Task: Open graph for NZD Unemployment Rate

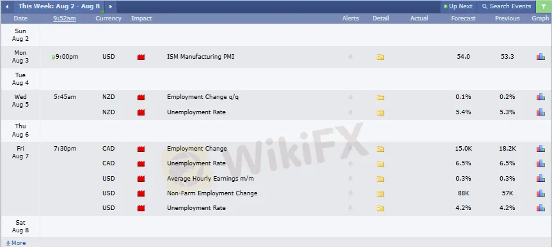Action: [x=540, y=112]
